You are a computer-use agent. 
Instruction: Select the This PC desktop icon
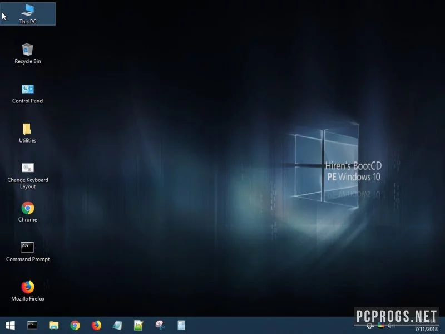pyautogui.click(x=28, y=14)
